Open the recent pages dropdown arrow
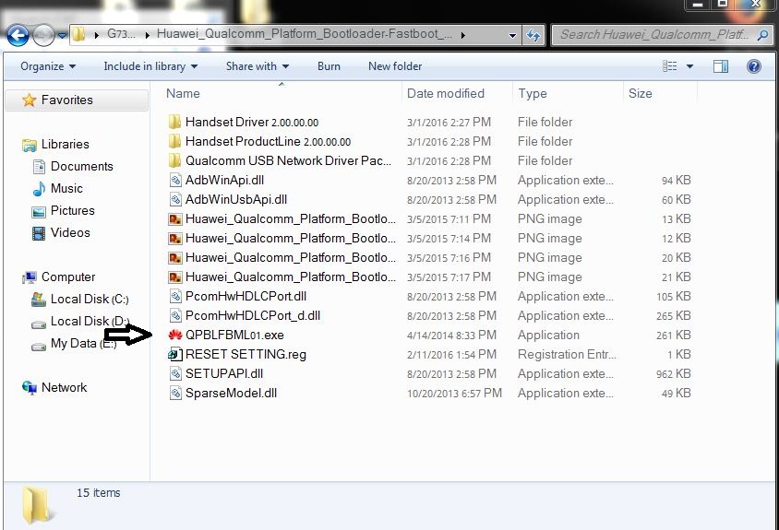Screen dimensions: 779x530 click(62, 36)
